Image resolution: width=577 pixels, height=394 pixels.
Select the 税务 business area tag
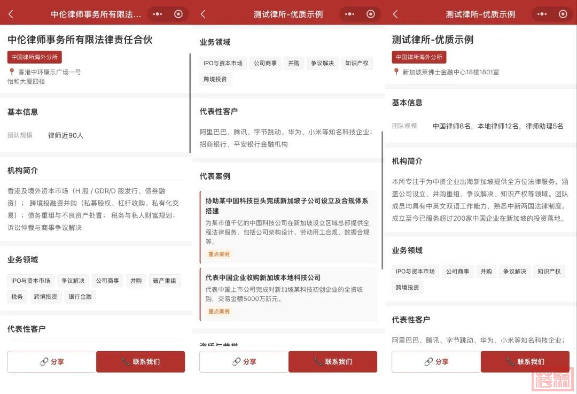17,297
